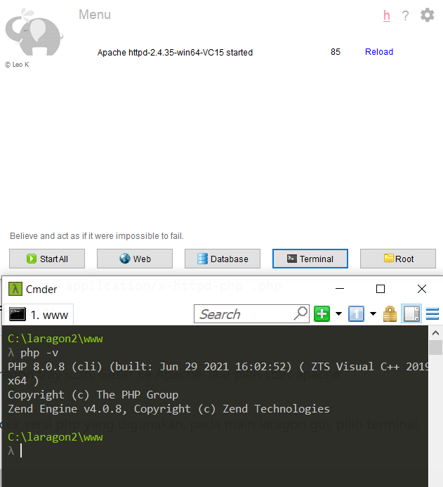The width and height of the screenshot is (443, 487).
Task: Click the red underlined h icon
Action: coord(387,15)
